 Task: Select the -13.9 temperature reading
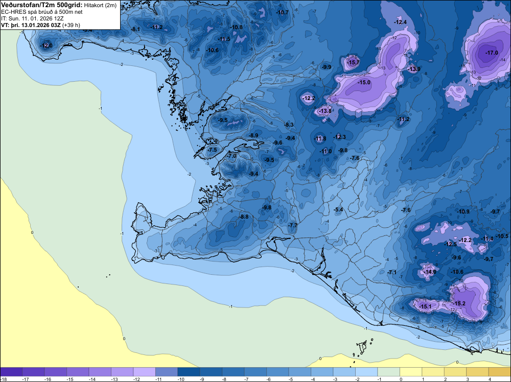click(414, 69)
